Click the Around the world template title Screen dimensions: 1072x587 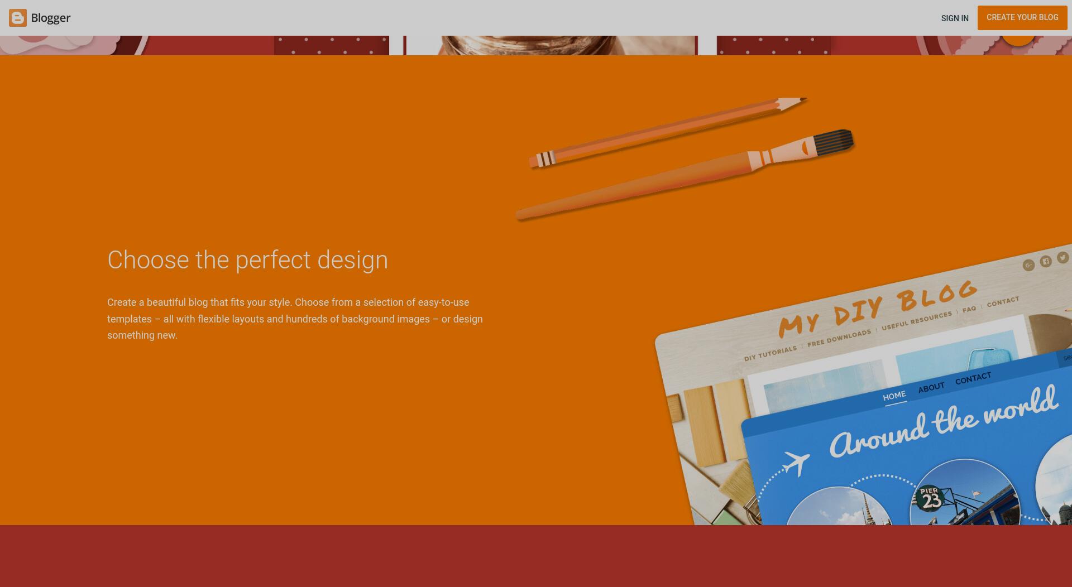(944, 422)
